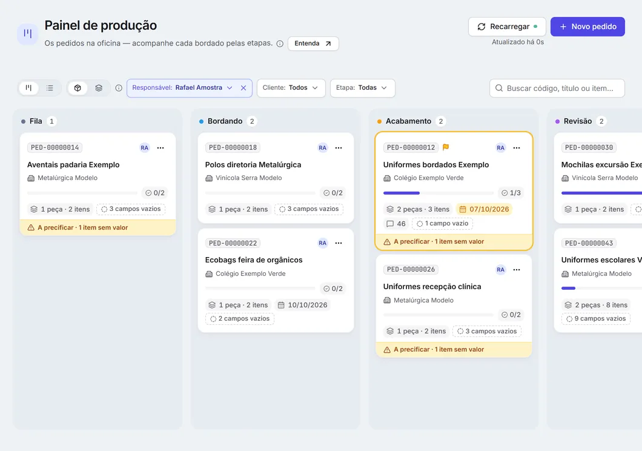Open the Cliente: Todos dropdown

click(x=291, y=88)
